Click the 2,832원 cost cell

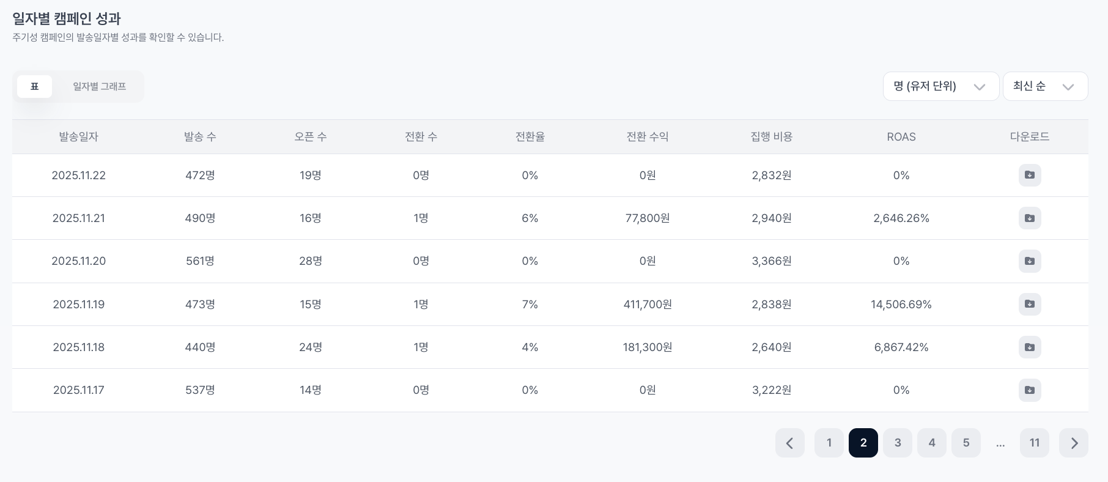[x=772, y=176]
